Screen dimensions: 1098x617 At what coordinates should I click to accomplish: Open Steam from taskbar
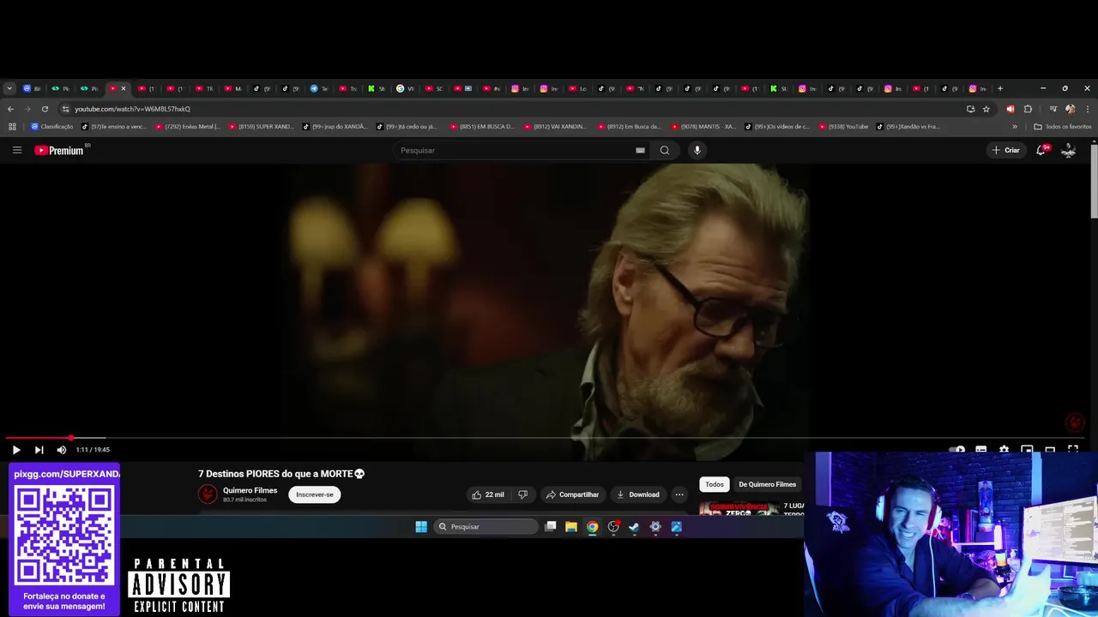tap(634, 527)
